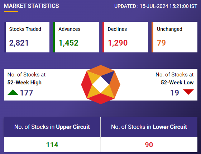Click the Market Statistics heading
Screen dimensions: 201x154
click(x=32, y=6)
